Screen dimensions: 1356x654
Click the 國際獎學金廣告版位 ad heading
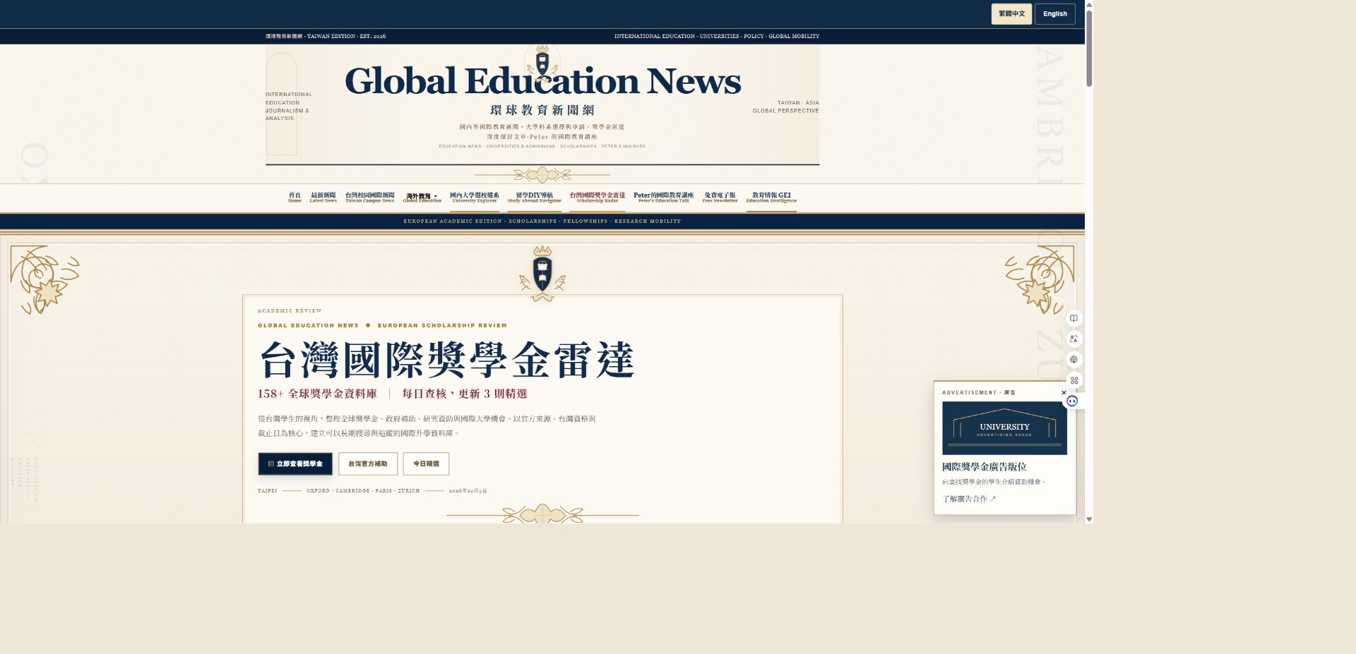coord(984,467)
